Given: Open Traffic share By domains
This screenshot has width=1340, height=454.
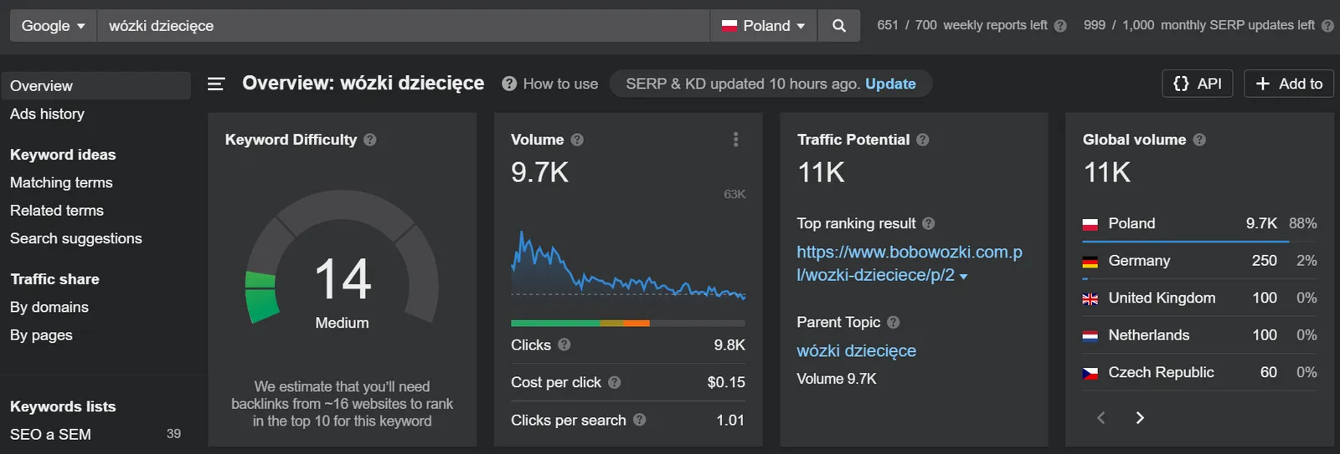Looking at the screenshot, I should 49,307.
